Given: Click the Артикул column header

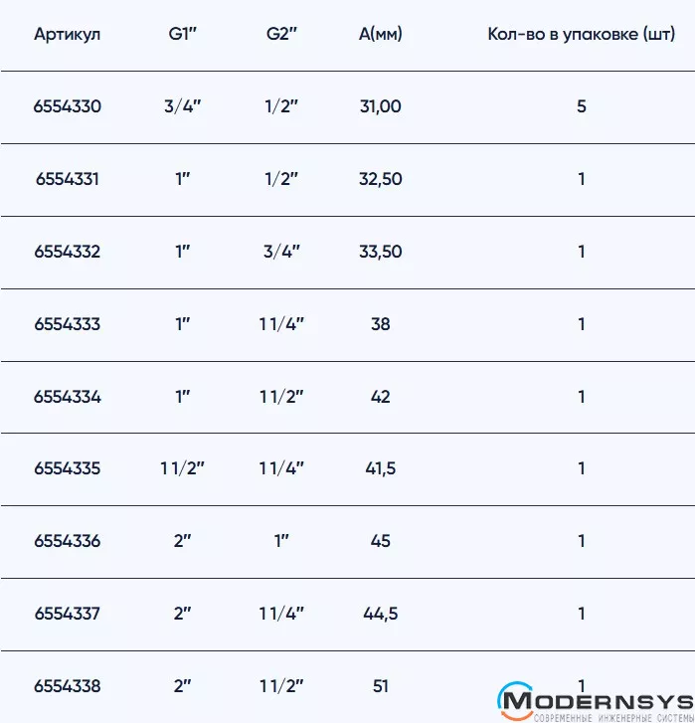Looking at the screenshot, I should pyautogui.click(x=68, y=35).
